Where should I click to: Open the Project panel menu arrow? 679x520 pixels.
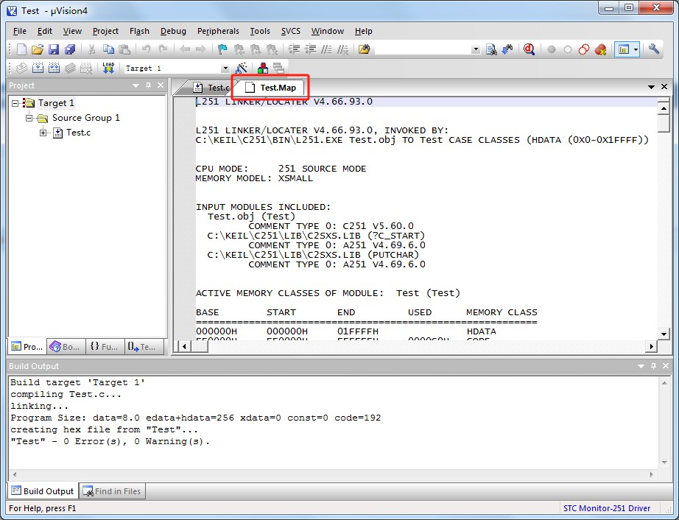[136, 85]
